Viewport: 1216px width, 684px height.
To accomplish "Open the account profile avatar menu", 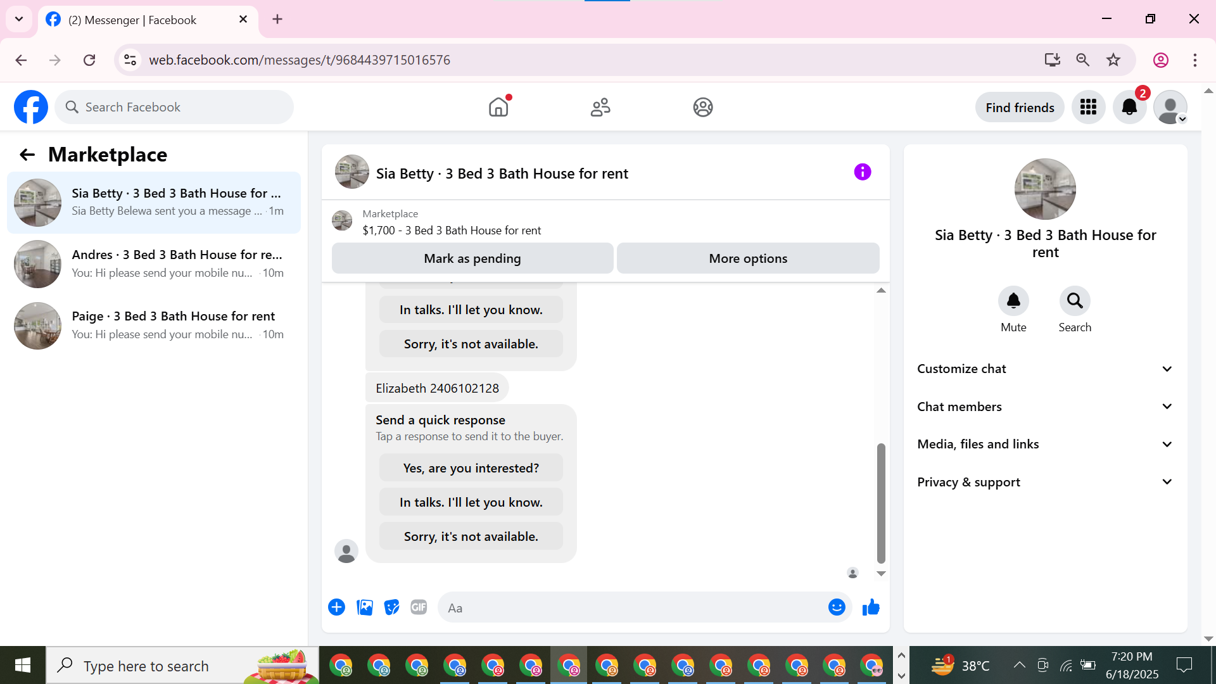I will coord(1170,107).
